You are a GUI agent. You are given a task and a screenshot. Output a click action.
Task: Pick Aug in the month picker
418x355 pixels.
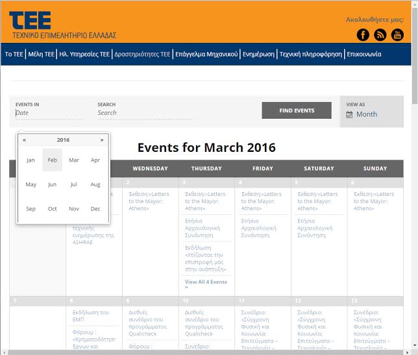[x=95, y=185]
